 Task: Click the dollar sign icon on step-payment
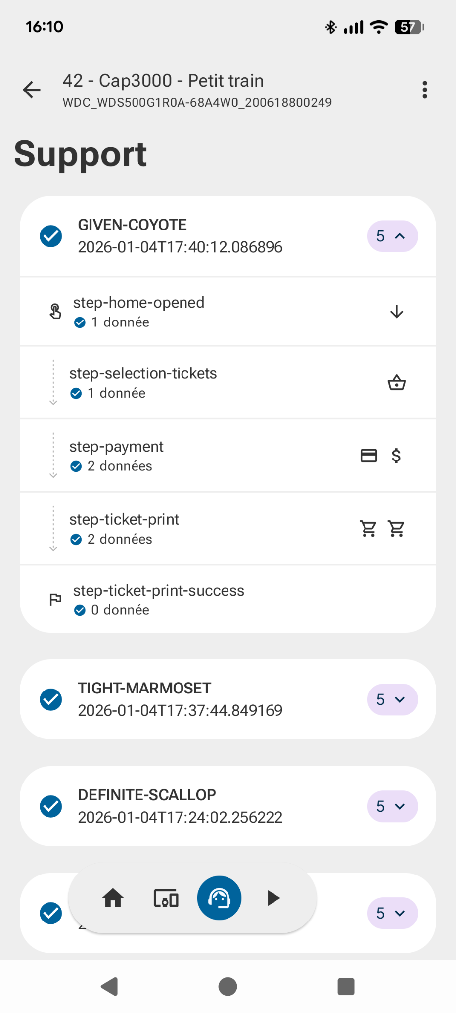click(396, 456)
